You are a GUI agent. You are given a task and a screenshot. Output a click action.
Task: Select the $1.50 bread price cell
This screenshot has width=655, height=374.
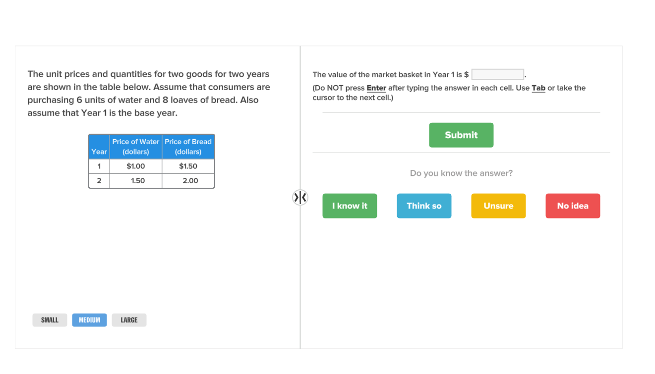pos(188,166)
